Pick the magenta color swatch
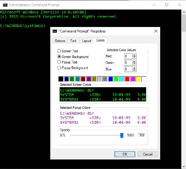Image resolution: width=186 pixels, height=169 pixels. [133, 79]
